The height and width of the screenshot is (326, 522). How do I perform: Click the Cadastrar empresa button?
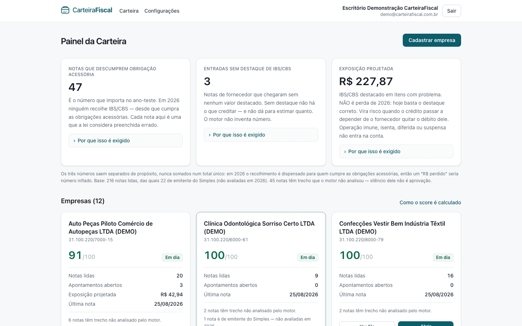tap(432, 40)
